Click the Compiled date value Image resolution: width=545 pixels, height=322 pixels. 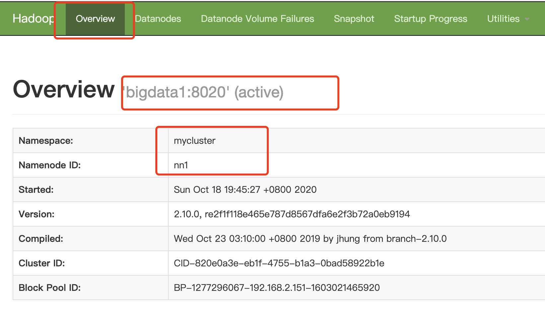tap(310, 239)
